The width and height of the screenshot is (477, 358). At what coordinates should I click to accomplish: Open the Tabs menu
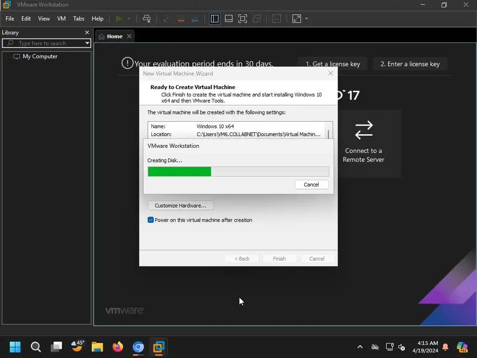78,19
